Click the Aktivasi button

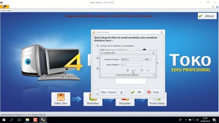(207, 16)
